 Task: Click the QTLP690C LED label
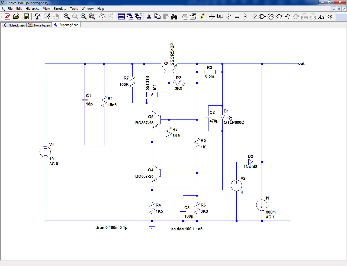point(234,122)
